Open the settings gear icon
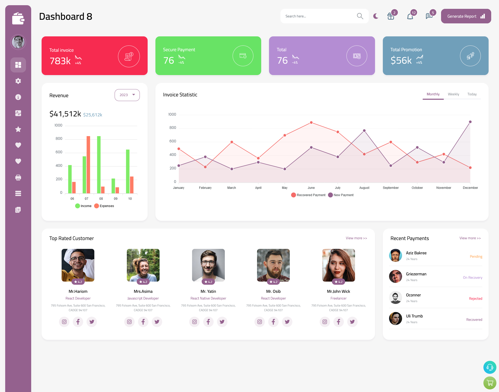Image resolution: width=499 pixels, height=392 pixels. click(x=18, y=81)
